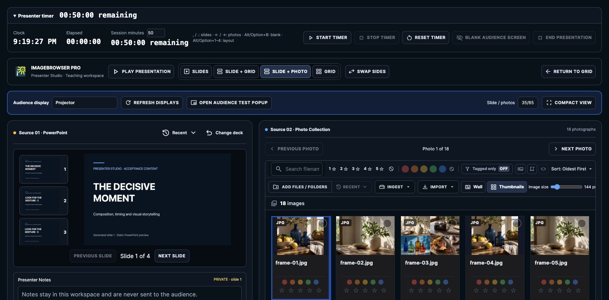The height and width of the screenshot is (300, 609).
Task: Open the Sort: Oldest First dropdown
Action: (571, 169)
